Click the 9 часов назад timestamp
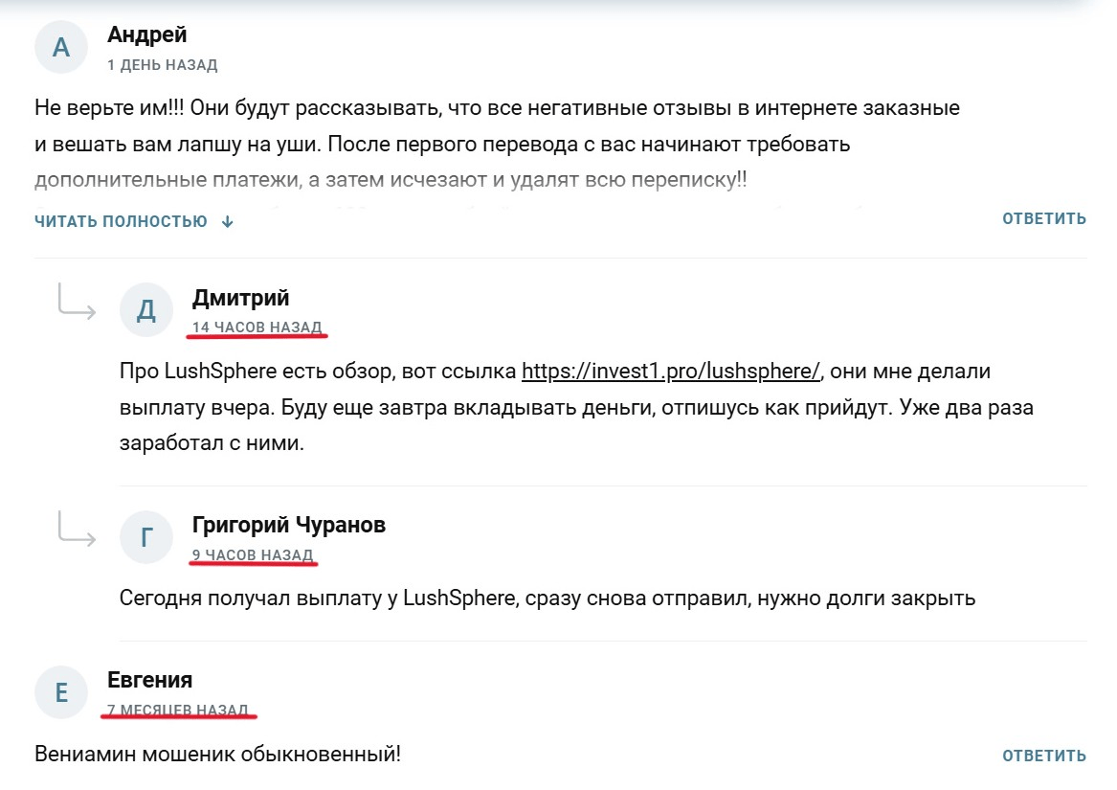The image size is (1117, 790). pyautogui.click(x=253, y=554)
